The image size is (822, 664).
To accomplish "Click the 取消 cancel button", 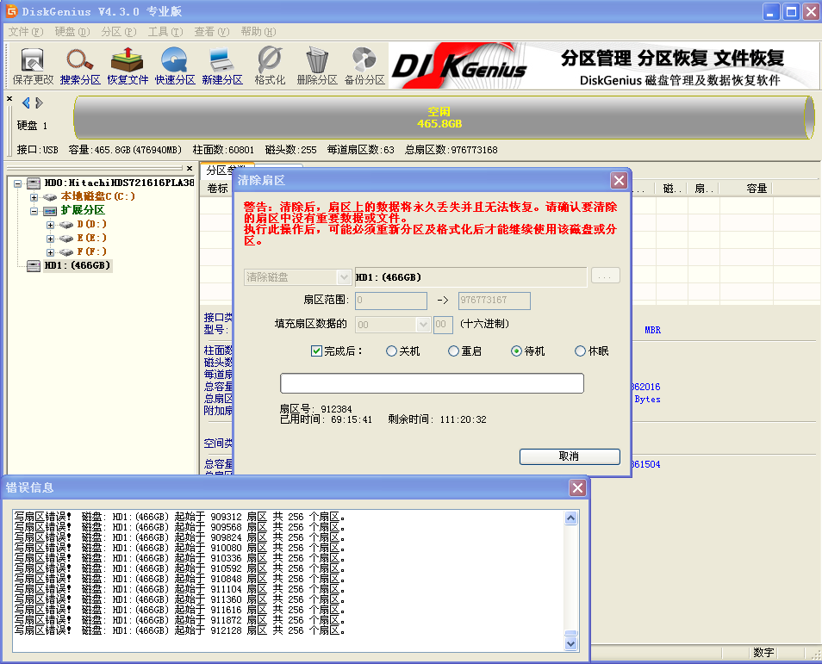I will (570, 456).
